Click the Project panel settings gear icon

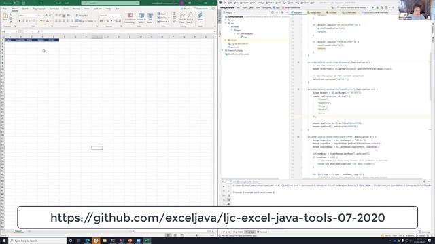tap(282, 12)
